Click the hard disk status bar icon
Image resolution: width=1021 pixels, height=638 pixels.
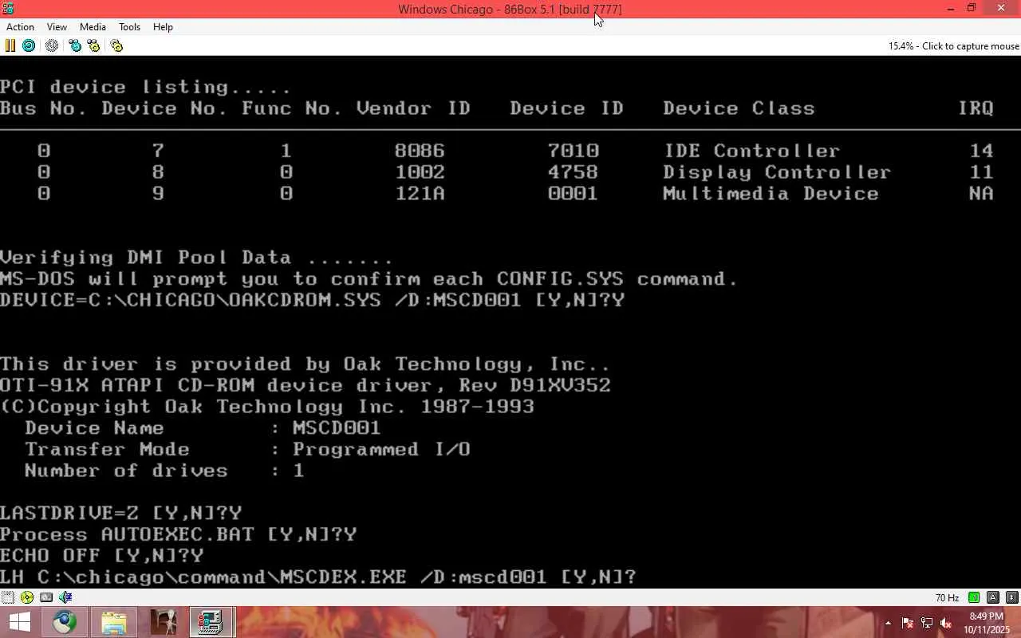(46, 597)
